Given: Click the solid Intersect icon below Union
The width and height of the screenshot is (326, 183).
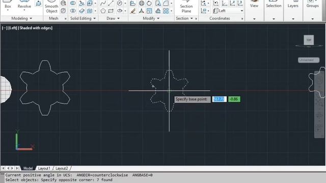Looking at the screenshot, I should click(x=73, y=11).
